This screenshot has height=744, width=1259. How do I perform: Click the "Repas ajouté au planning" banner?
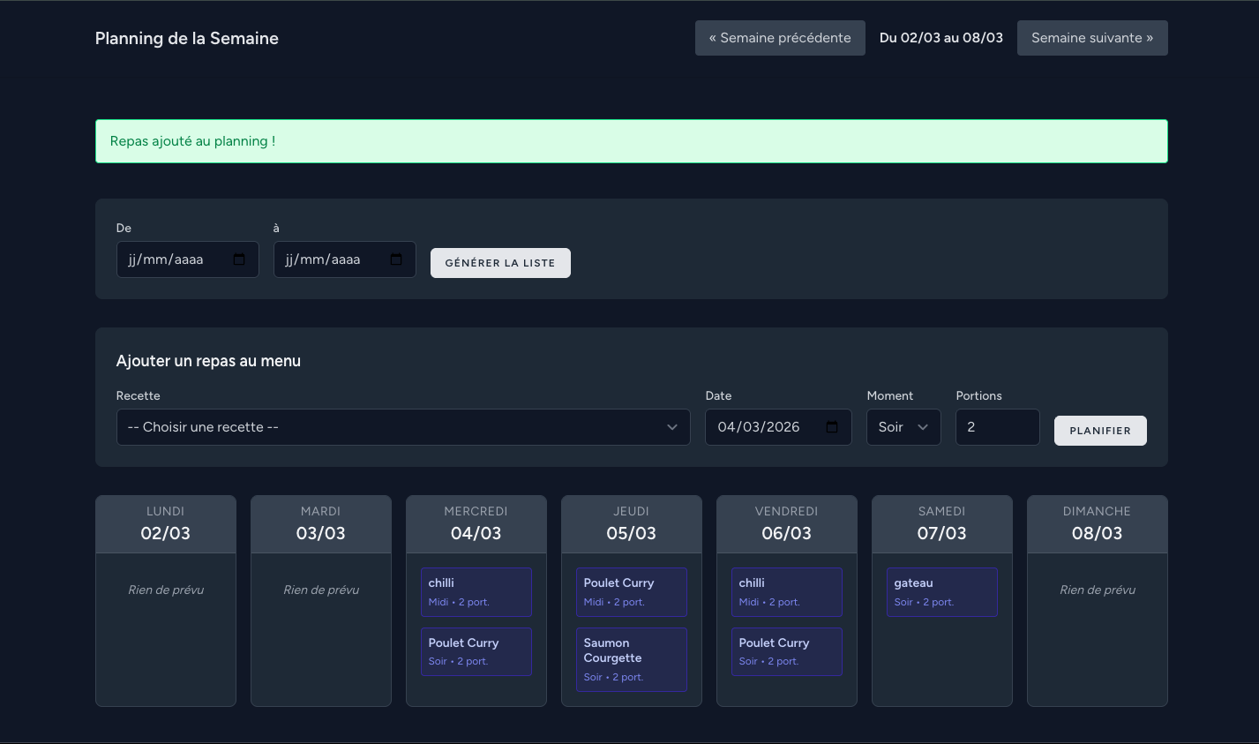click(x=631, y=140)
